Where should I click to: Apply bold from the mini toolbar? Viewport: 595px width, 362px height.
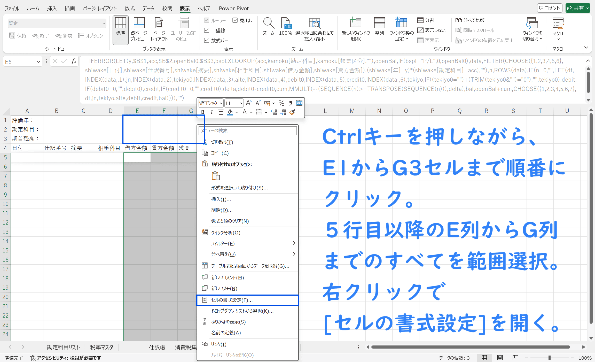coord(203,112)
